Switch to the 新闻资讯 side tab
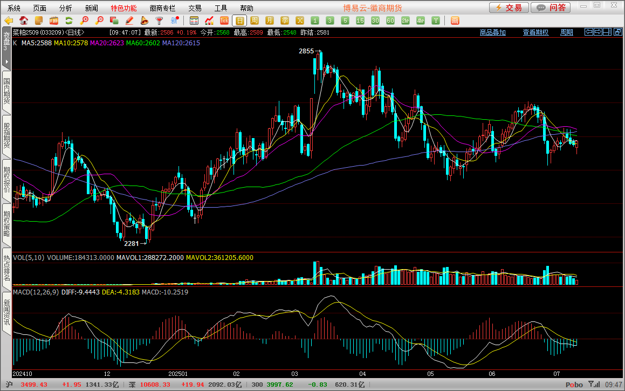The width and height of the screenshot is (625, 391). [6, 313]
